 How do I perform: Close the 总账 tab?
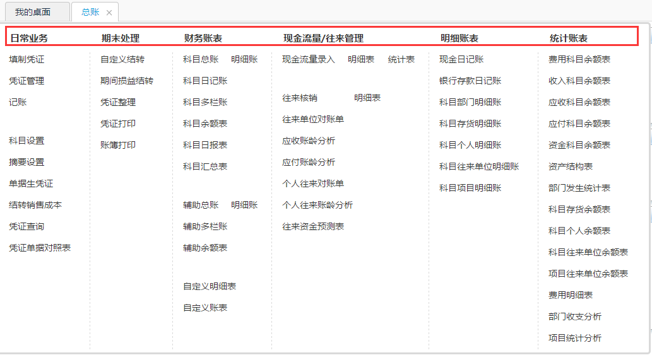coord(109,13)
